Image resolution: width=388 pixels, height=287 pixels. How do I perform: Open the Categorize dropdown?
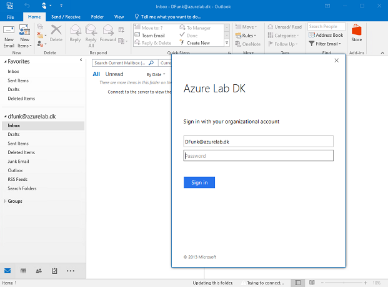(x=284, y=36)
